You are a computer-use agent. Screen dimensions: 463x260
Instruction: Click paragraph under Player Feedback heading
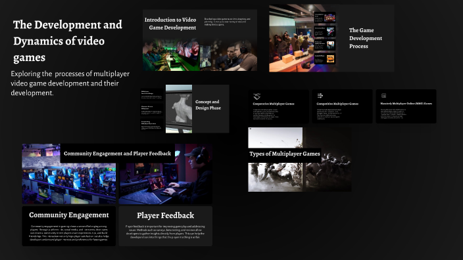(165, 232)
